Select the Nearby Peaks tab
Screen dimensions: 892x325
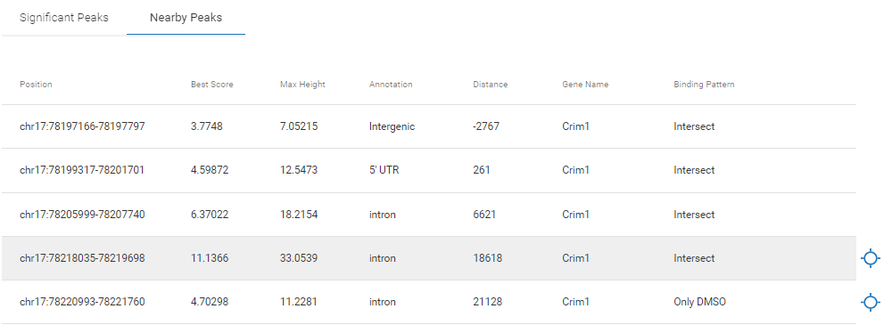tap(186, 18)
